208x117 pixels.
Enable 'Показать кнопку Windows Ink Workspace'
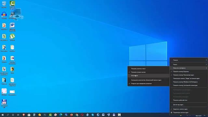tap(188, 82)
